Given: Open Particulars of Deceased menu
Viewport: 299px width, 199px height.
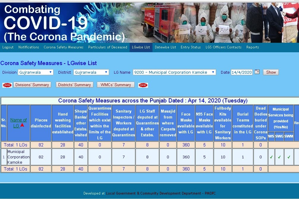Looking at the screenshot, I should [x=108, y=47].
